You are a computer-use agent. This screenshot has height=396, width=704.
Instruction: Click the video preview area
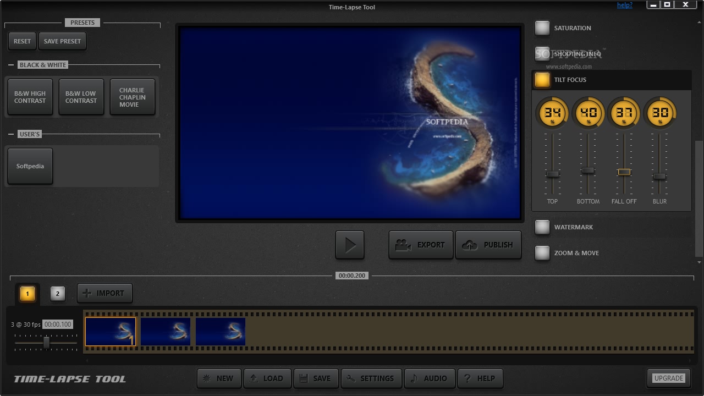[350, 123]
